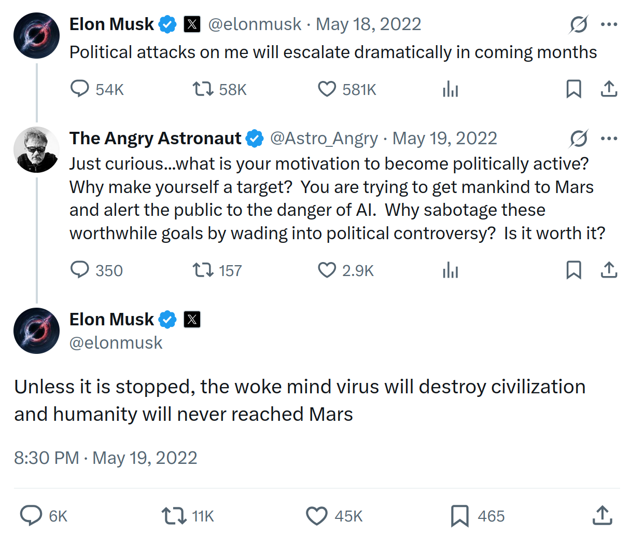Open The Angry Astronaut profile avatar
This screenshot has height=536, width=631.
tap(37, 149)
